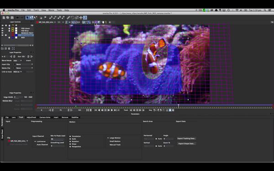Click the Show RGB Channels icon in viewer toolbar
This screenshot has width=274, height=171.
[x=66, y=22]
